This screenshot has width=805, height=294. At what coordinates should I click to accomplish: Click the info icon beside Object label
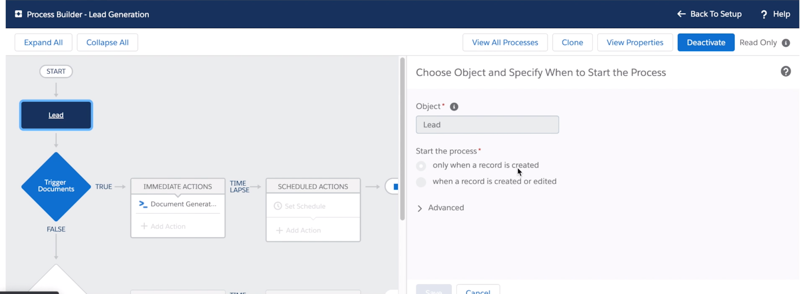[x=454, y=106]
